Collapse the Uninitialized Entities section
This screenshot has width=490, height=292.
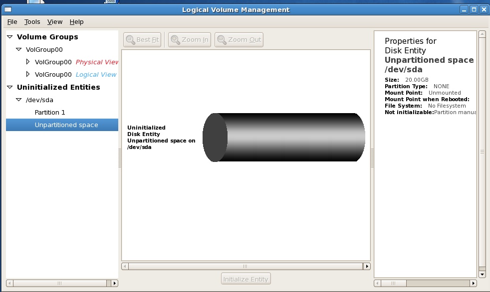point(8,87)
